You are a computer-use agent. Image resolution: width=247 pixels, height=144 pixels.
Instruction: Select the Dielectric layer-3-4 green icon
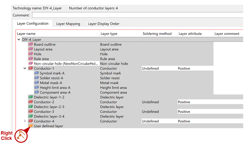click(x=31, y=116)
